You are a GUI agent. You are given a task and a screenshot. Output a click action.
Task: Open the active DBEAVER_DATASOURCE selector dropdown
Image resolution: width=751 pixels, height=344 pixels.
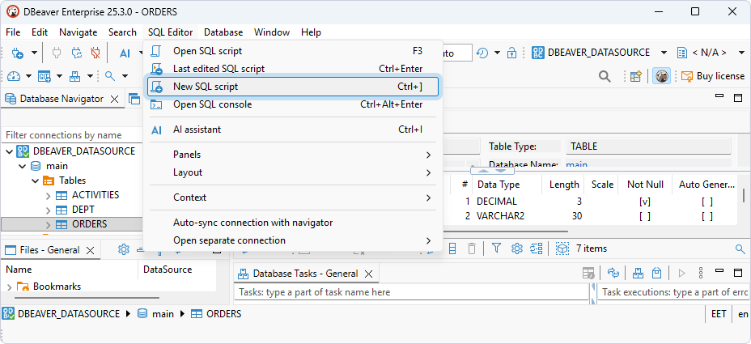[x=664, y=53]
